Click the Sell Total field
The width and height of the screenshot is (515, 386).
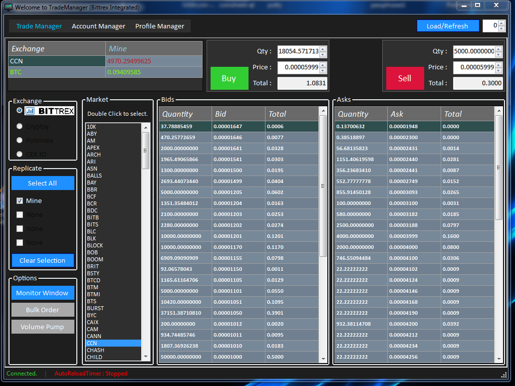click(x=478, y=83)
